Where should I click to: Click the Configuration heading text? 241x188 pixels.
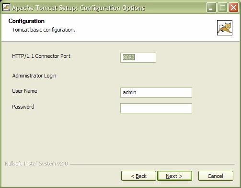[26, 21]
